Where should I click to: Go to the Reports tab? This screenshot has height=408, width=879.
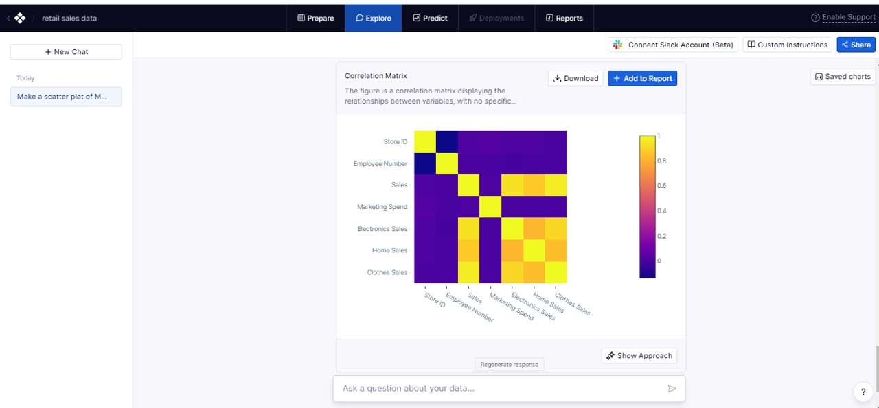coord(564,19)
